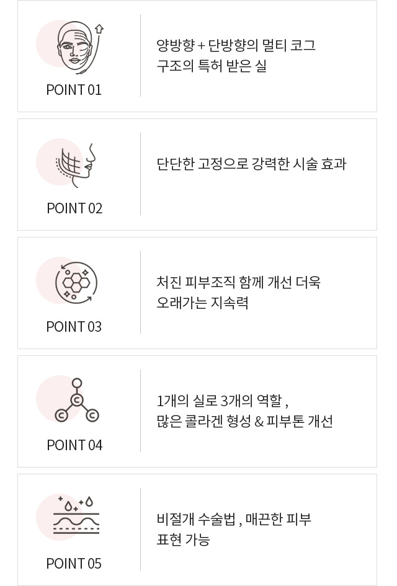Image resolution: width=397 pixels, height=586 pixels.
Task: Select the POINT 02 label
Action: [x=74, y=208]
